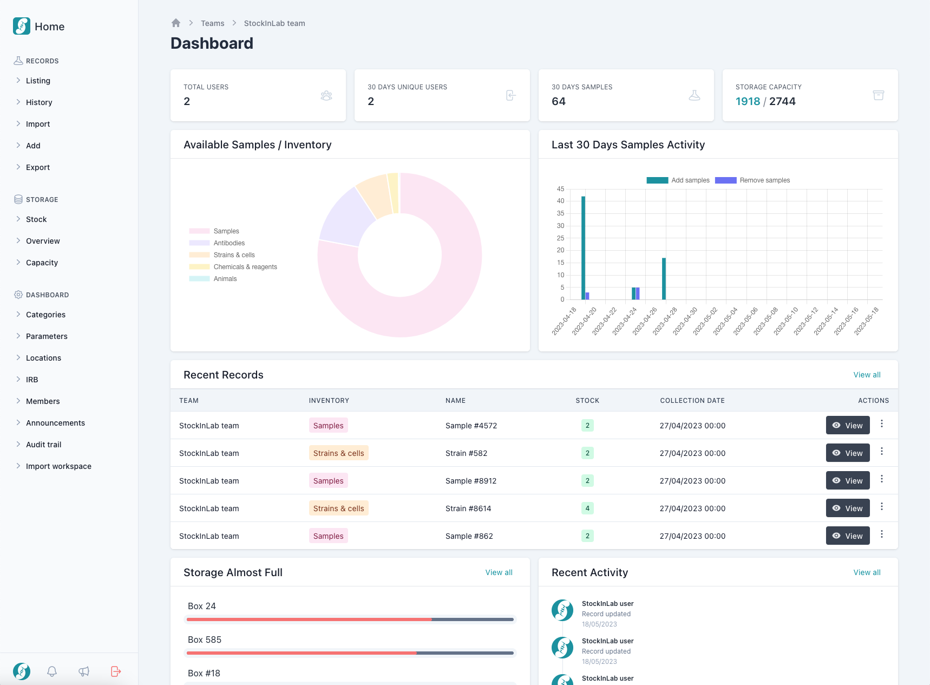The height and width of the screenshot is (685, 930).
Task: Expand the Capacity chevron
Action: point(18,262)
